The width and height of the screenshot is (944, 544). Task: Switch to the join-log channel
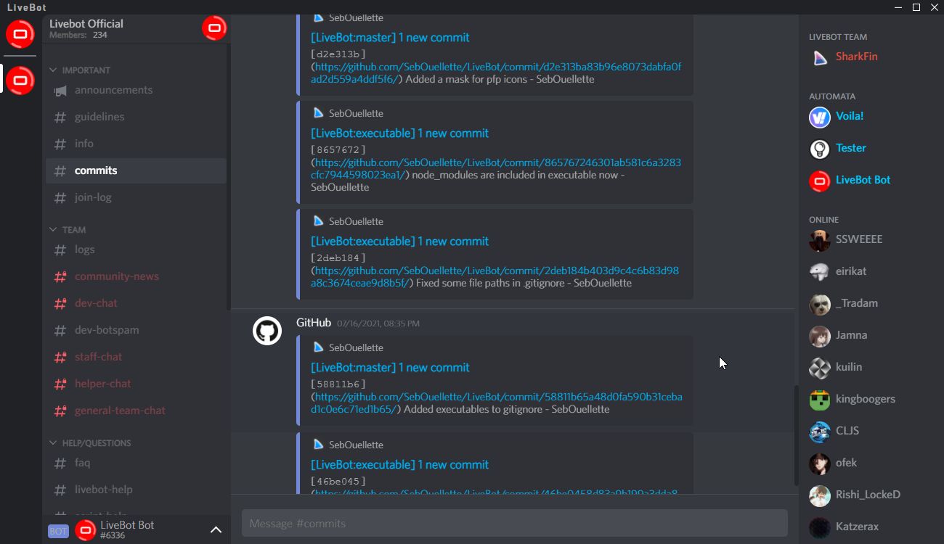(x=92, y=197)
